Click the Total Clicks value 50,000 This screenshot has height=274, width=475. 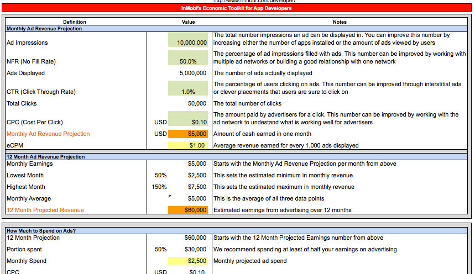click(197, 103)
